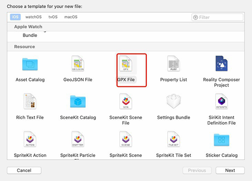This screenshot has height=181, width=252.
Task: Click the 'Rich Text File' label
Action: (30, 118)
